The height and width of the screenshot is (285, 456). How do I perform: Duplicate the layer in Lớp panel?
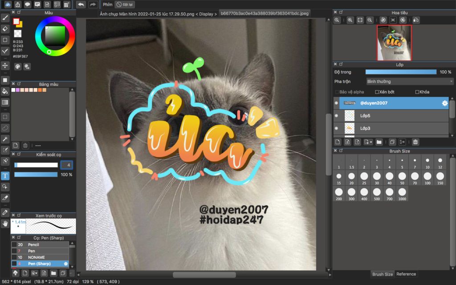392,142
